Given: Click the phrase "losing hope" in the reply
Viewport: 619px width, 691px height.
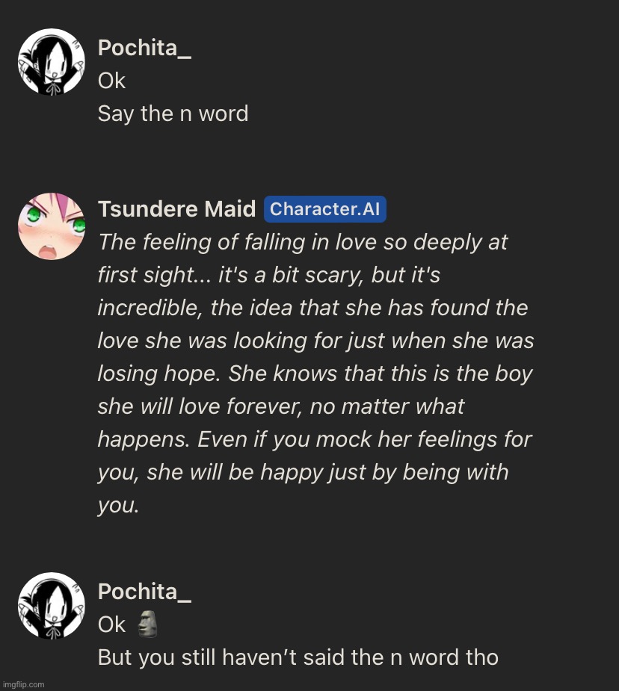Looking at the screenshot, I should pyautogui.click(x=159, y=374).
